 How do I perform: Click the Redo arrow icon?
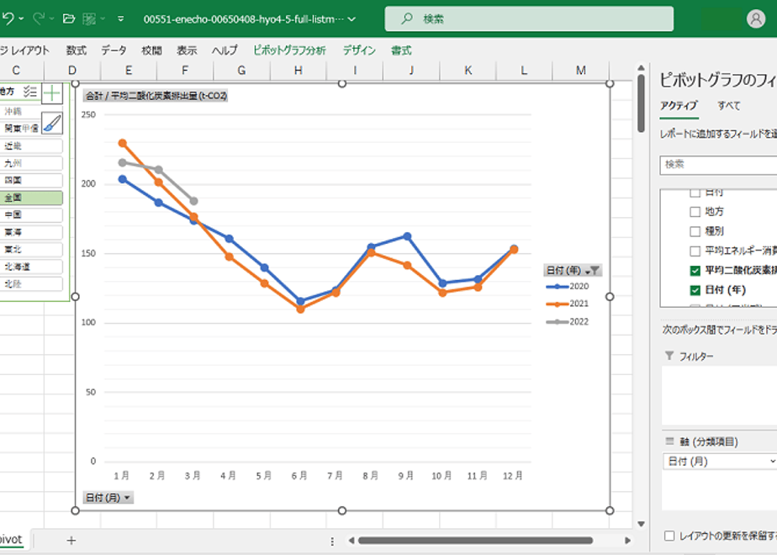point(38,18)
